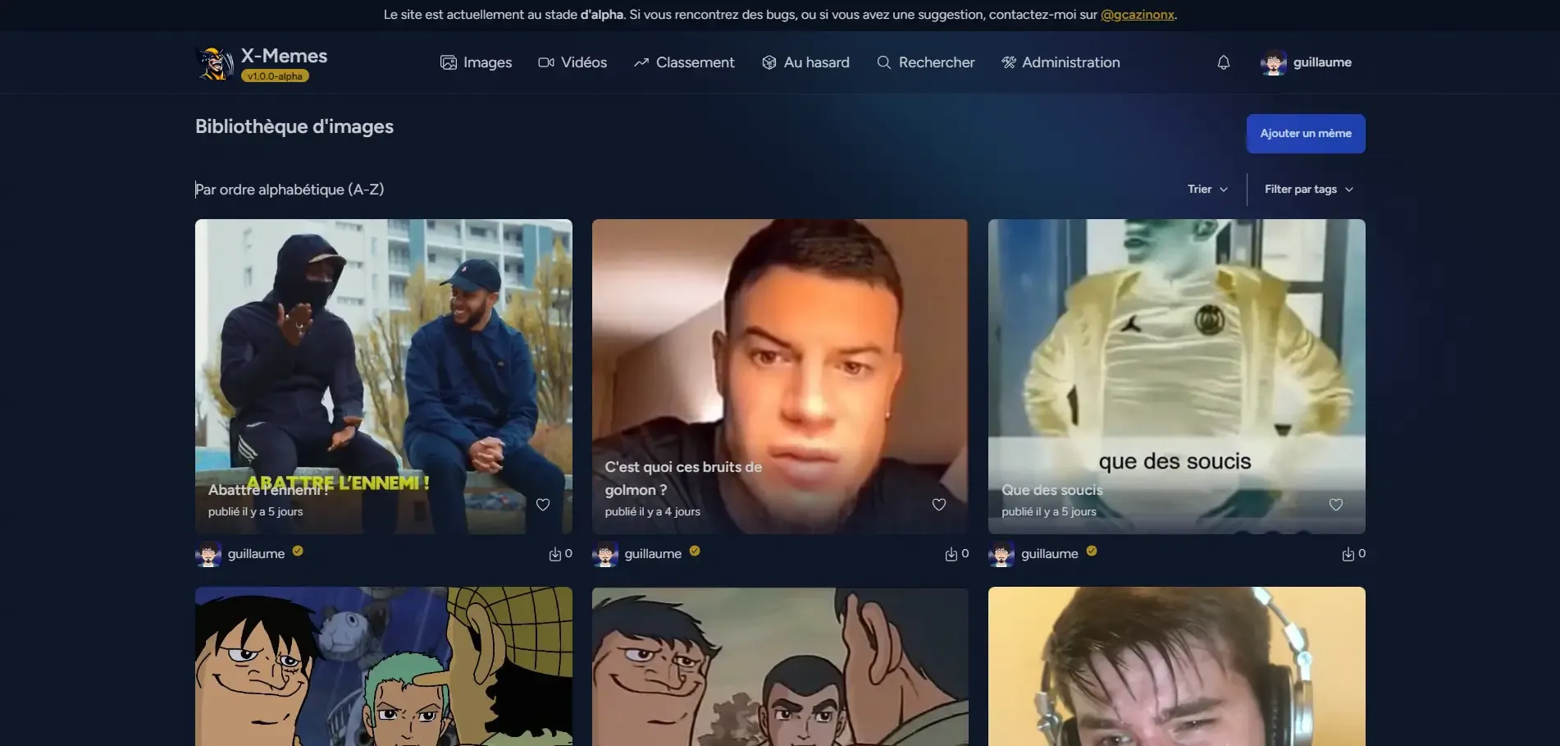Open the notifications bell

coord(1223,62)
